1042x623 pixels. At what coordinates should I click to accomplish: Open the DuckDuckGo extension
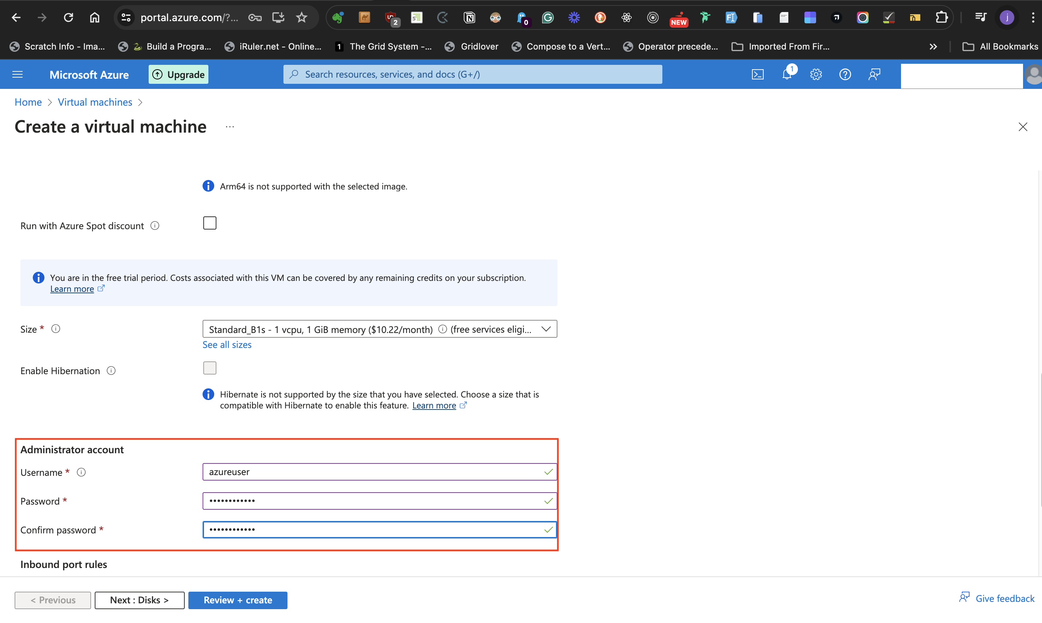point(600,17)
